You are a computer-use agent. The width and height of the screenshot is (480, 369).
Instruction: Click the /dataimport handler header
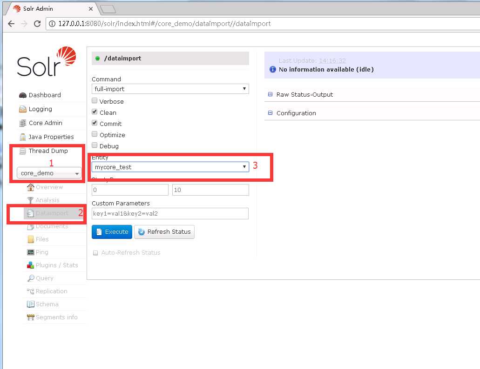click(170, 59)
